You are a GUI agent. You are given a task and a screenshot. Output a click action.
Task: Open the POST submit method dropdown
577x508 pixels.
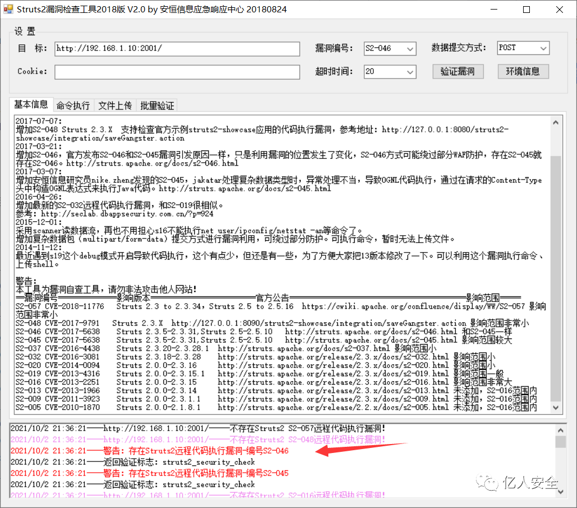pyautogui.click(x=523, y=48)
